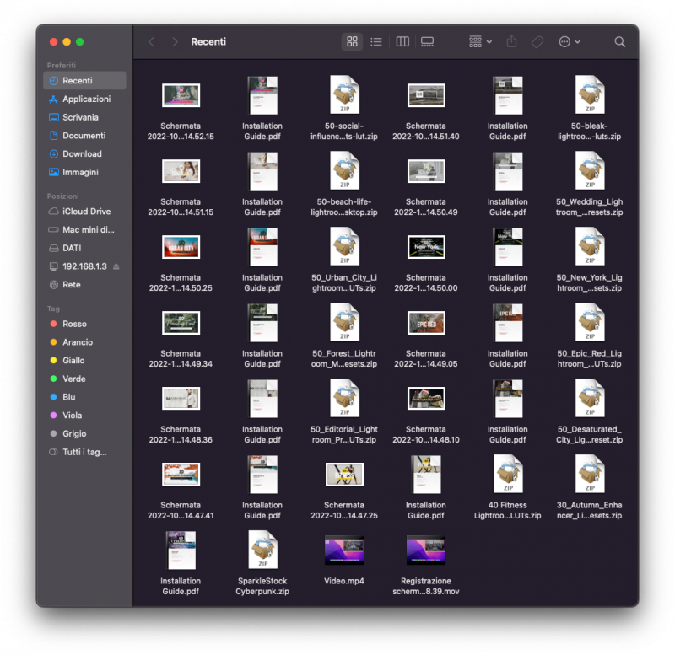675x655 pixels.
Task: Click the tag toolbar icon
Action: coord(537,41)
